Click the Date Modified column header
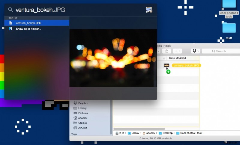The image size is (240, 145). [x=177, y=58]
